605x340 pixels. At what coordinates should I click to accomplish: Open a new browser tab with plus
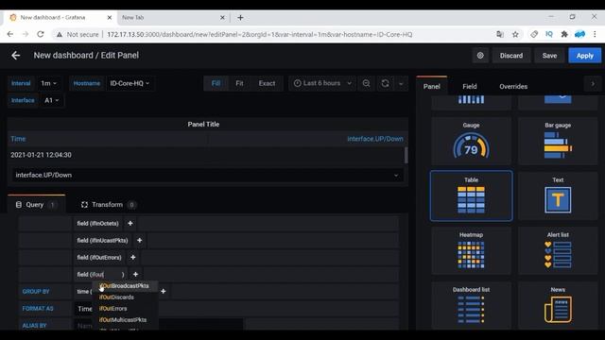(x=240, y=18)
